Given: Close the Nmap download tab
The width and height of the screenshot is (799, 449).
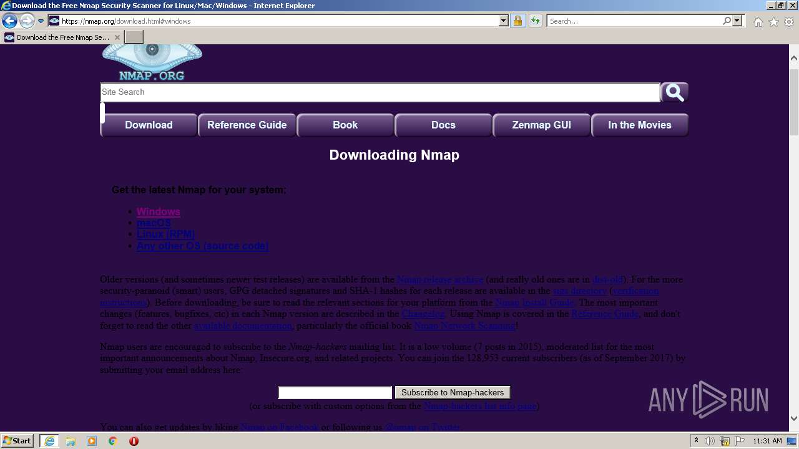Looking at the screenshot, I should [117, 37].
